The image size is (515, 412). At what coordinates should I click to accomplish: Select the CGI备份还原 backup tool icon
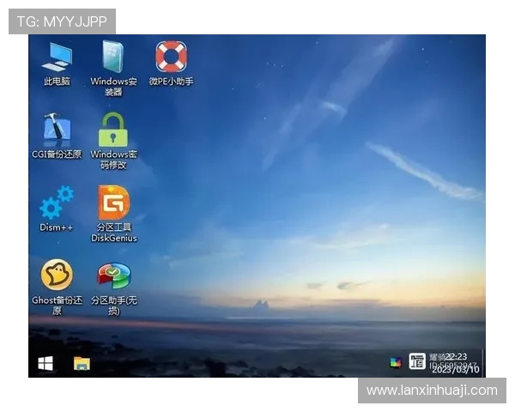pos(57,130)
